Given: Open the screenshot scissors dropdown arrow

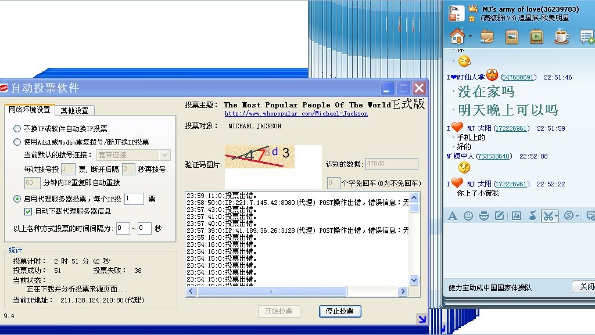Looking at the screenshot, I should (556, 217).
